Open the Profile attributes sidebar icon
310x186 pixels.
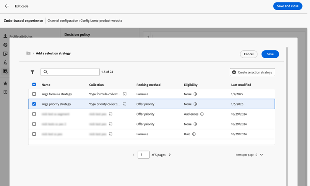tap(5, 36)
